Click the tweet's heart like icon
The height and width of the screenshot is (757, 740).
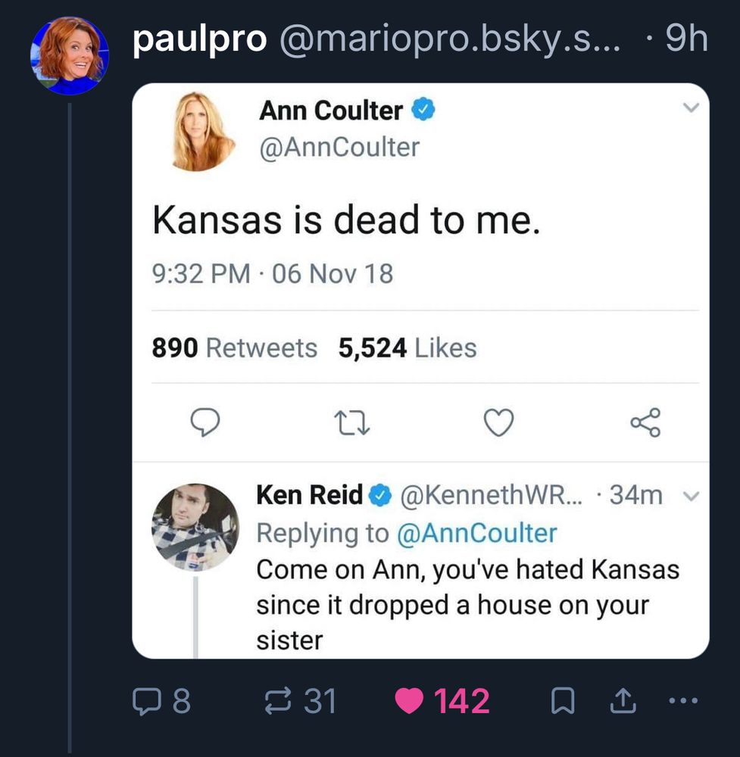click(498, 422)
